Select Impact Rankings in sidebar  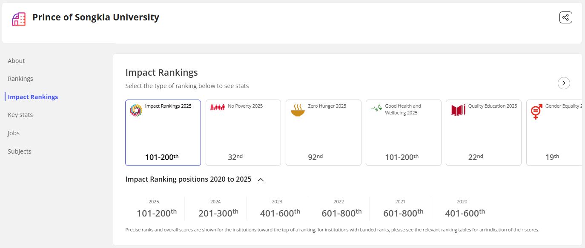[x=33, y=97]
